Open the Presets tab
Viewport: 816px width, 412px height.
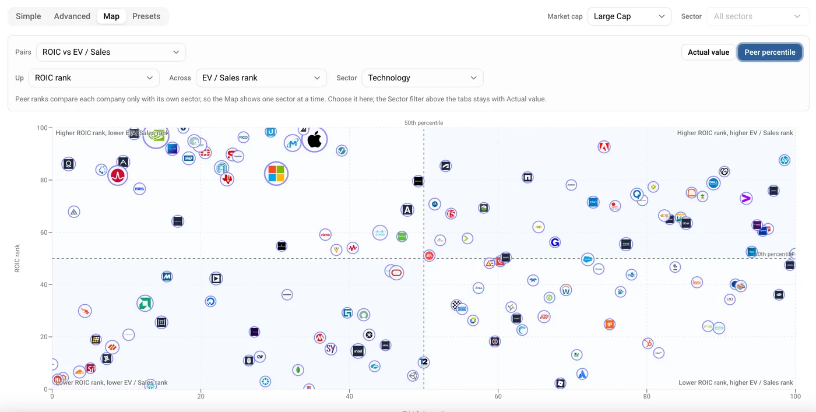click(146, 16)
